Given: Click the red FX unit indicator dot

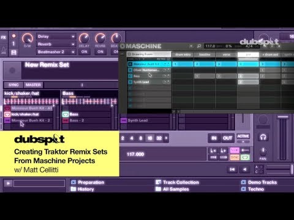Looking at the screenshot, I should click(13, 36).
